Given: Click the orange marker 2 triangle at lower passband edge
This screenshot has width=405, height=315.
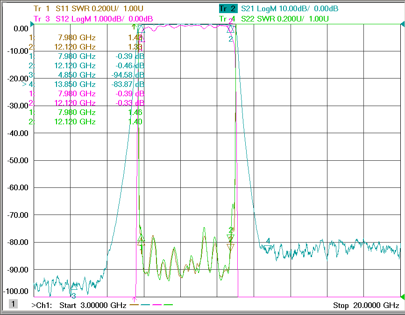Looking at the screenshot, I should [x=230, y=247].
